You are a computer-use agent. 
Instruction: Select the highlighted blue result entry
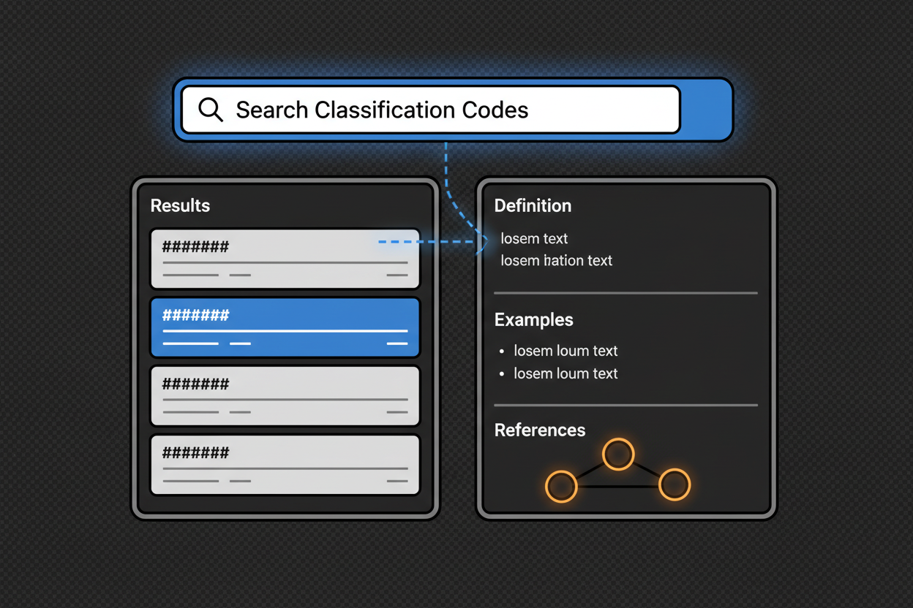pyautogui.click(x=285, y=327)
